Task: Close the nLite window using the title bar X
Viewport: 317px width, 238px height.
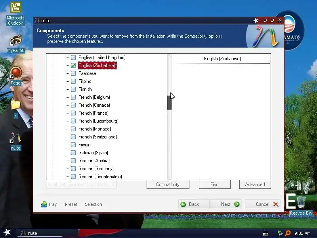Action: tap(280, 21)
